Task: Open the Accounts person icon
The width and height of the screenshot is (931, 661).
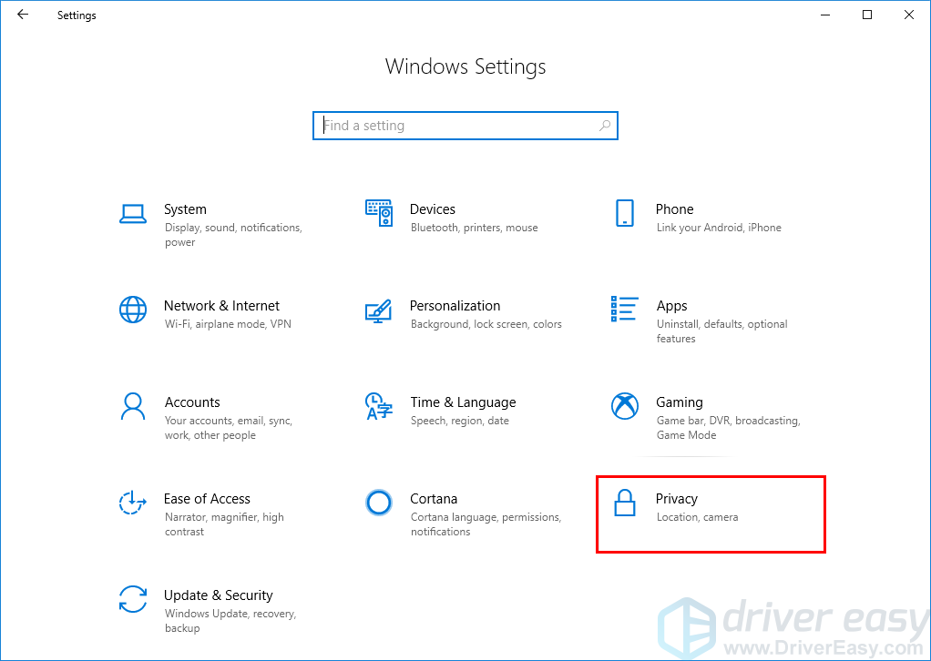Action: 133,406
